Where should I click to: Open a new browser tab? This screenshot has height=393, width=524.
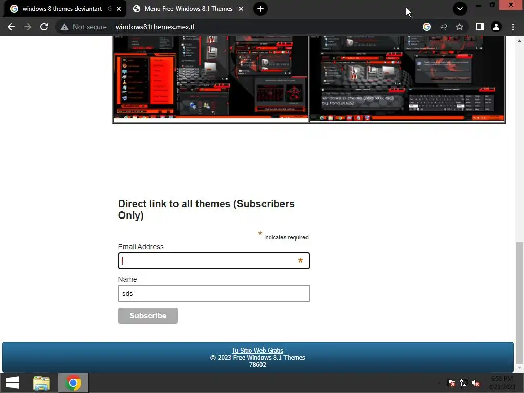pyautogui.click(x=260, y=9)
